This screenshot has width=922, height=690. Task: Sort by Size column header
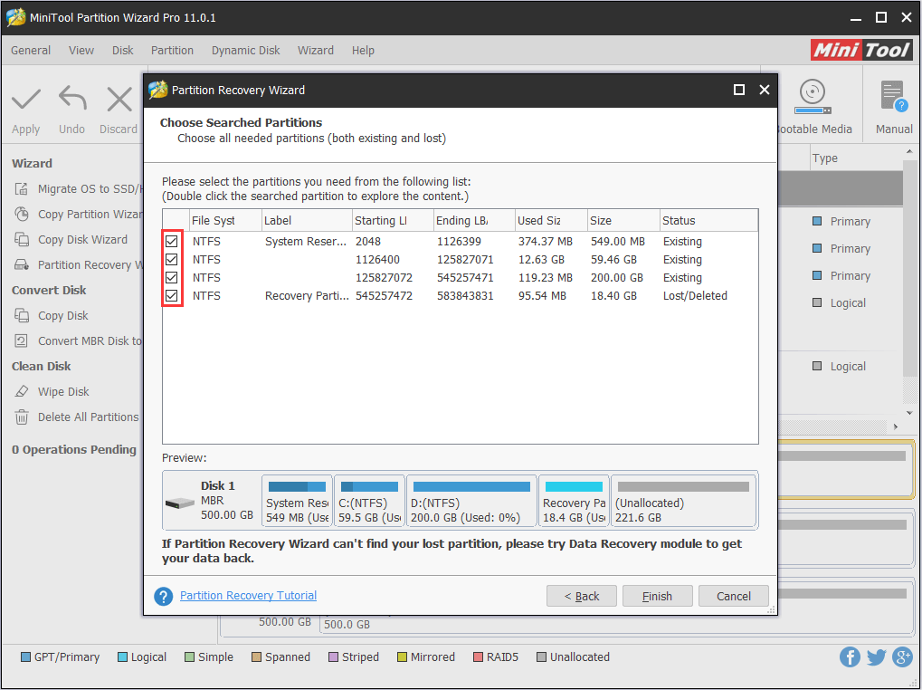(x=623, y=221)
